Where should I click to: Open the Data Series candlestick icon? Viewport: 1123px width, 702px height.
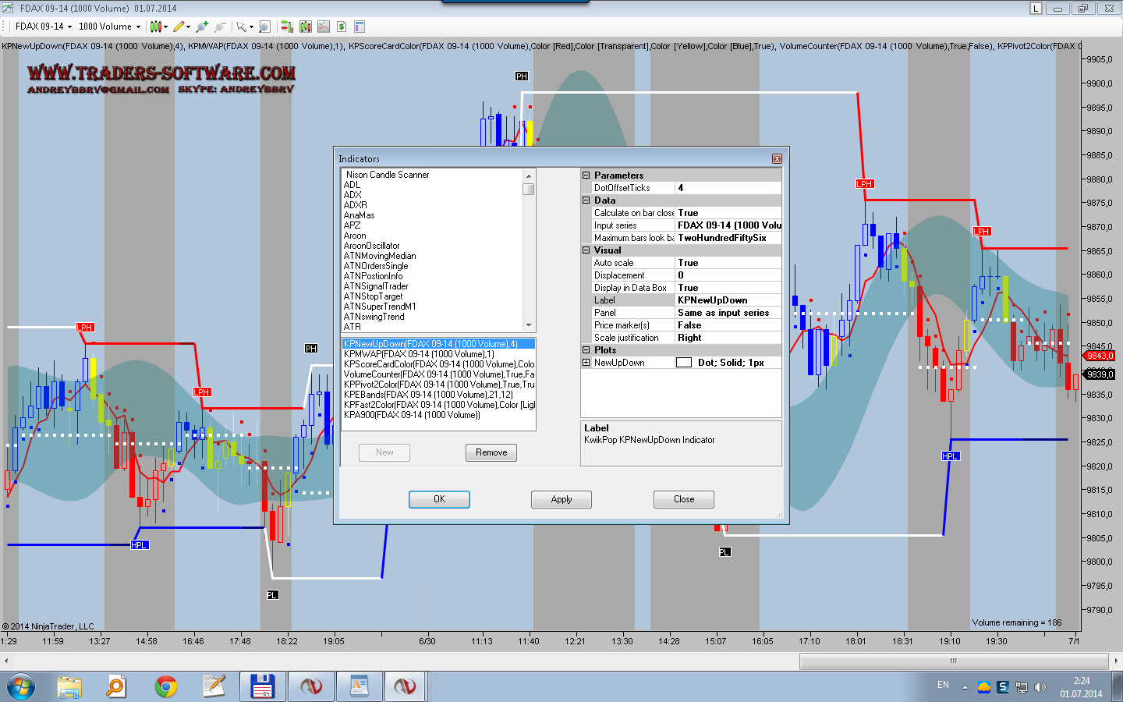click(306, 27)
